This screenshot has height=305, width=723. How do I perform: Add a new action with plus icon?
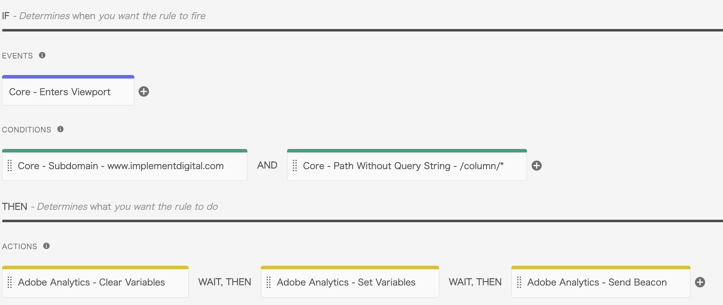pyautogui.click(x=700, y=282)
